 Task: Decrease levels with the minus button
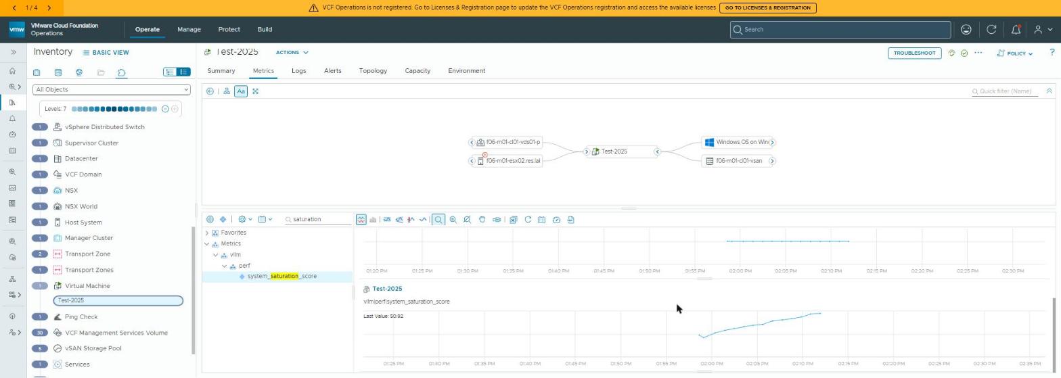click(x=164, y=109)
